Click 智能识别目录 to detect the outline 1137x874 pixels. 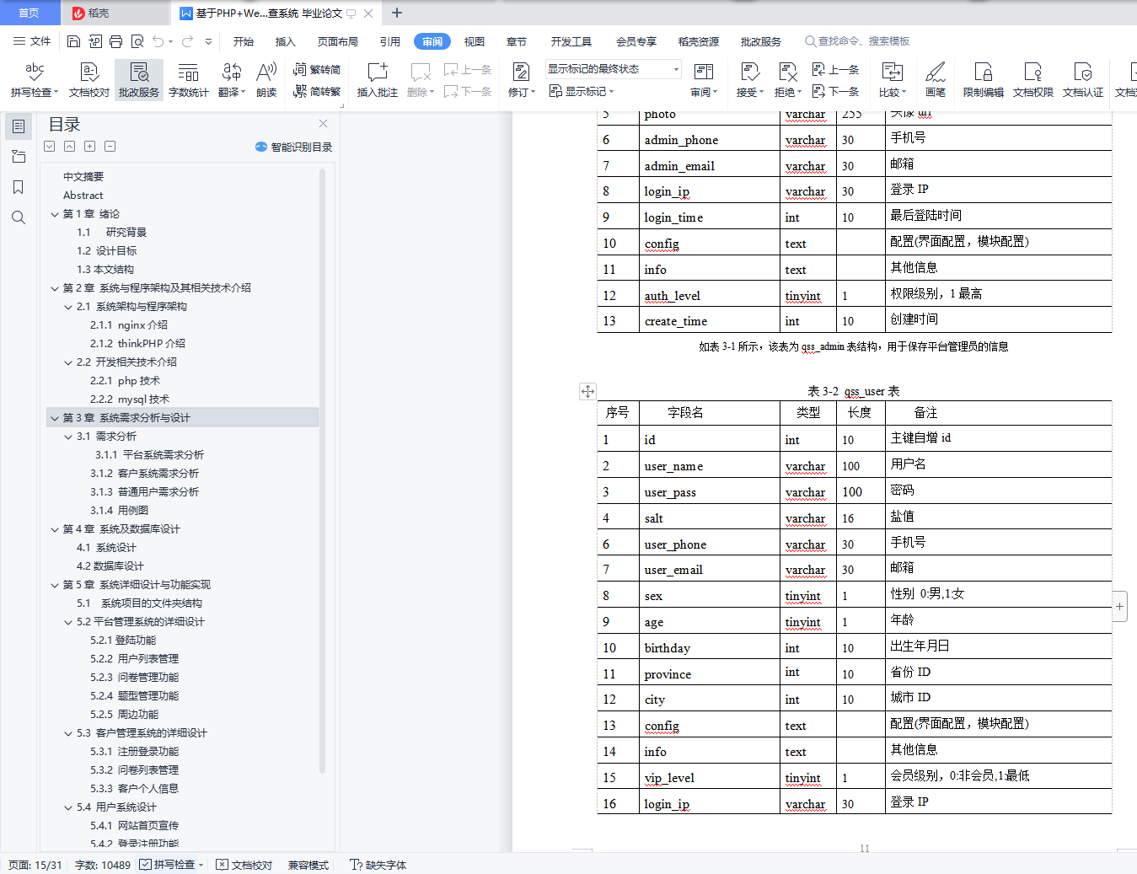(293, 147)
